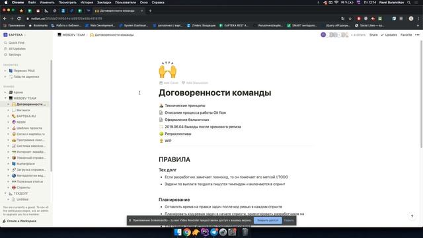Click the page title Договоренности команды

[215, 93]
